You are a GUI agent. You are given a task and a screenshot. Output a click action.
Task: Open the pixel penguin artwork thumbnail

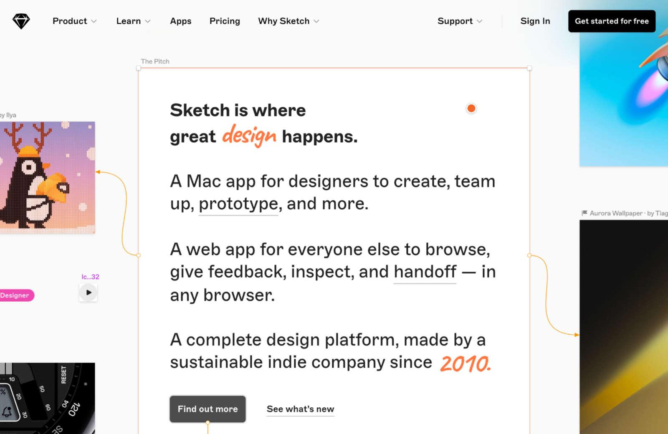(x=47, y=177)
